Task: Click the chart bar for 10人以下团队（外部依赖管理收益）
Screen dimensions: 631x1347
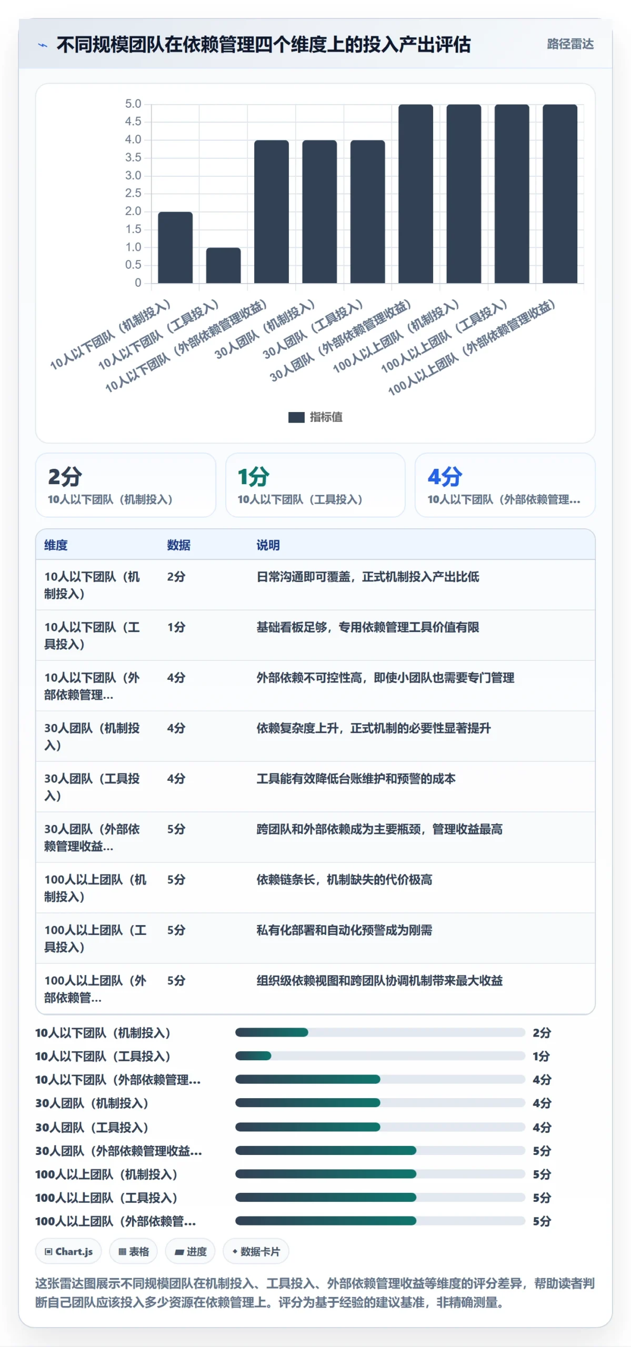Action: click(x=272, y=212)
